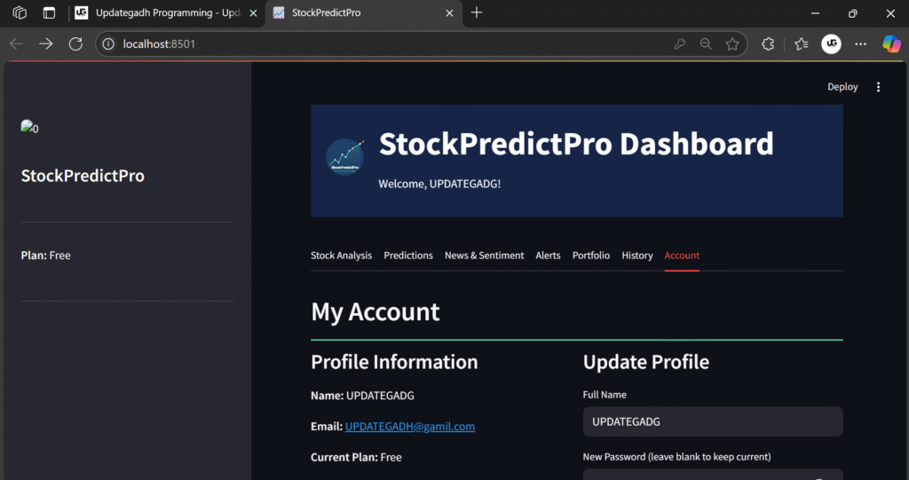Click the StockPredictPro logo in dashboard header

[x=345, y=156]
